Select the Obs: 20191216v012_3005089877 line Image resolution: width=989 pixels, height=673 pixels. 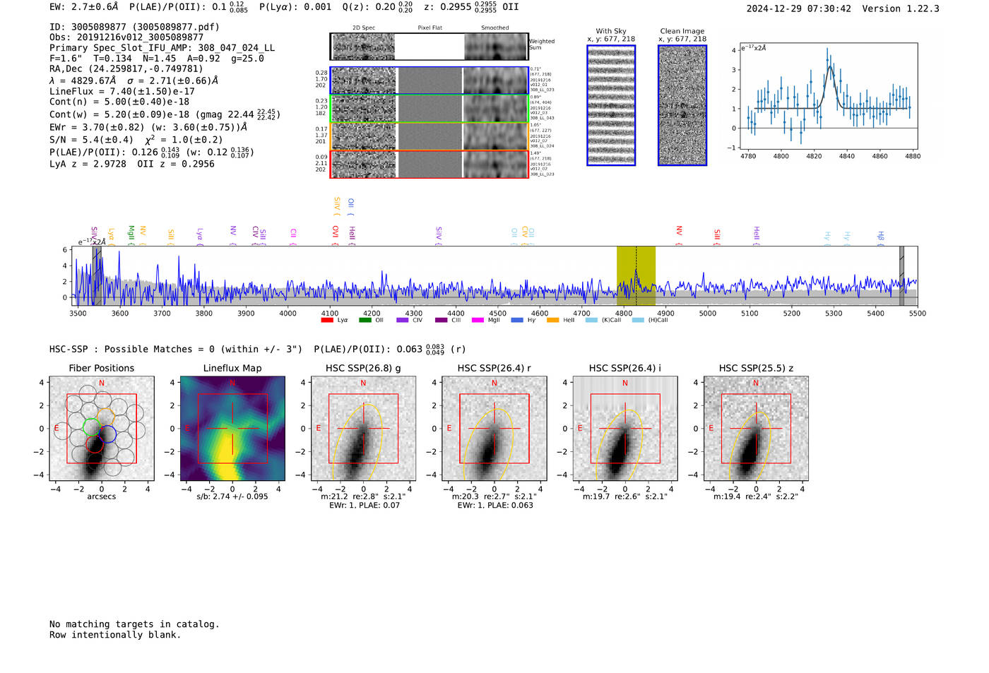point(126,37)
